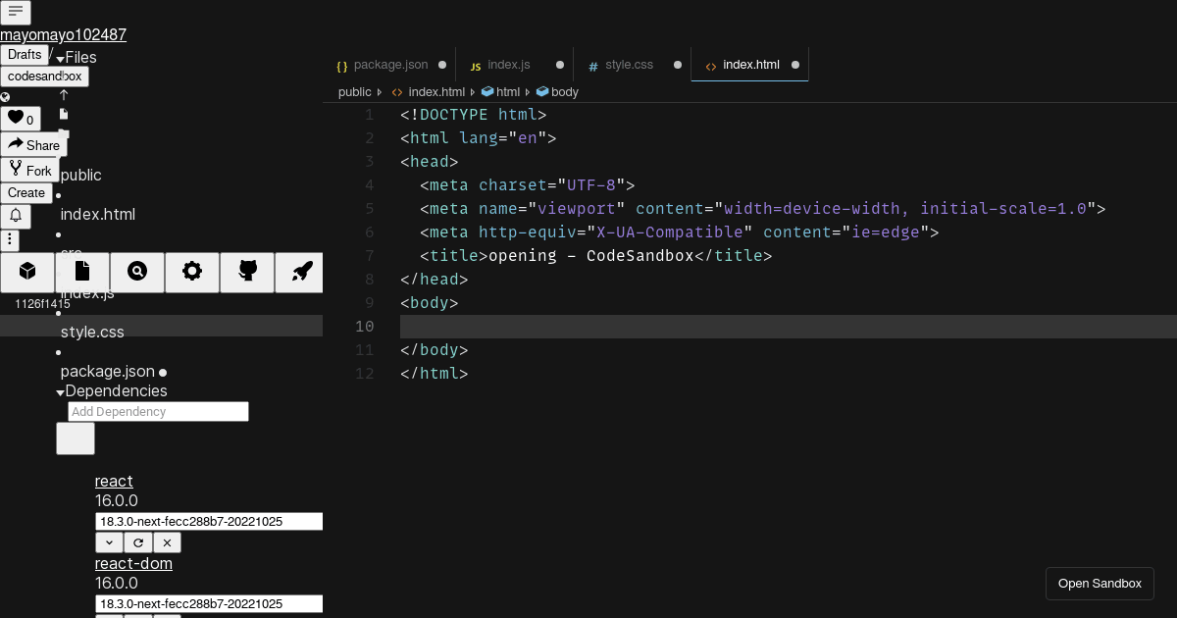This screenshot has height=618, width=1177.
Task: Select the file explorer icon
Action: 81,273
